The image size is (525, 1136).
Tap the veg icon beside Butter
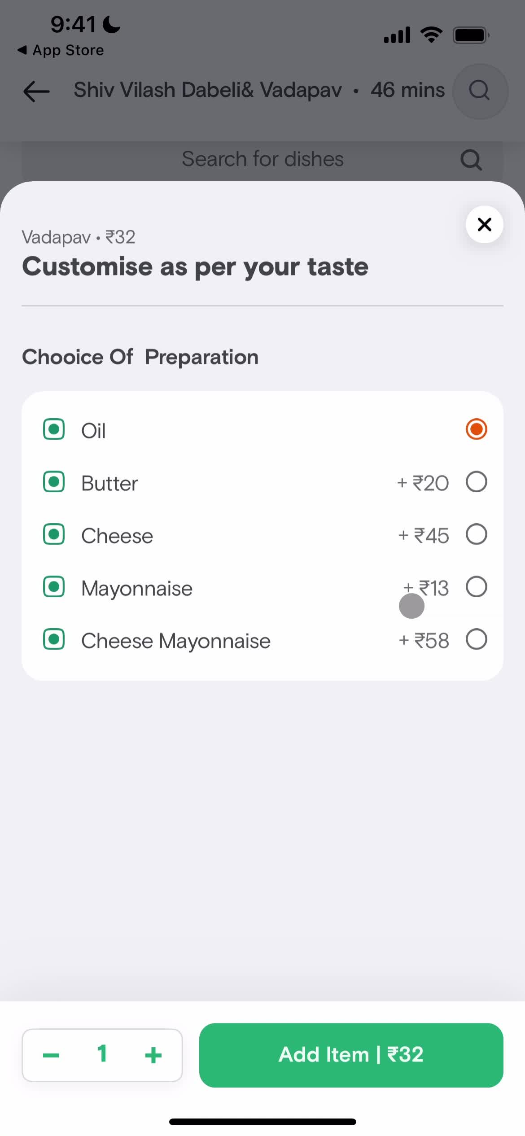pyautogui.click(x=54, y=482)
